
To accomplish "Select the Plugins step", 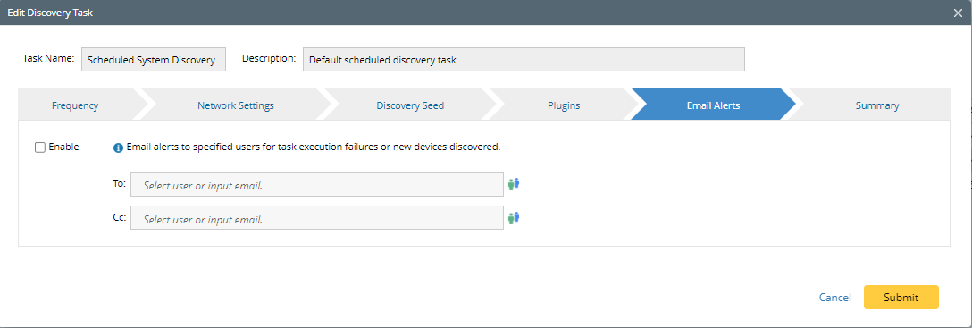I will point(564,105).
